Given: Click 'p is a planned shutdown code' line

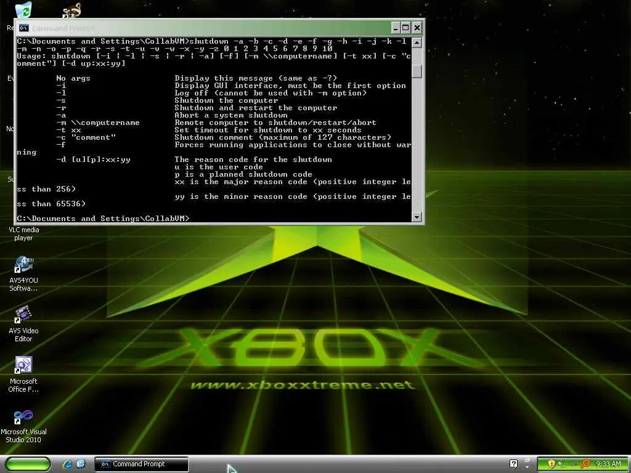Looking at the screenshot, I should tap(243, 174).
